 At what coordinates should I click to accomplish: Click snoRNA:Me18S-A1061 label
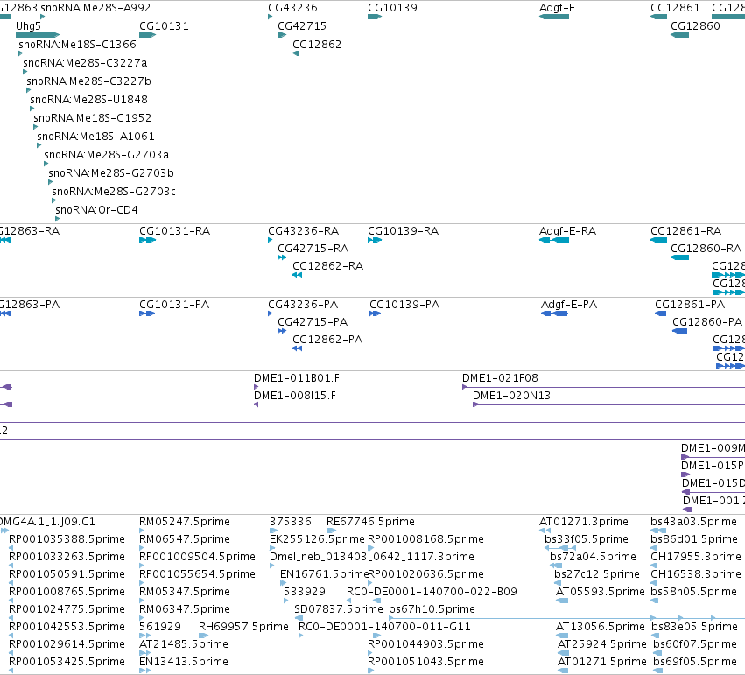(96, 137)
